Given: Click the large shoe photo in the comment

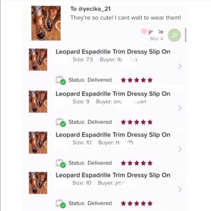Looking at the screenshot, I should 46,23.
